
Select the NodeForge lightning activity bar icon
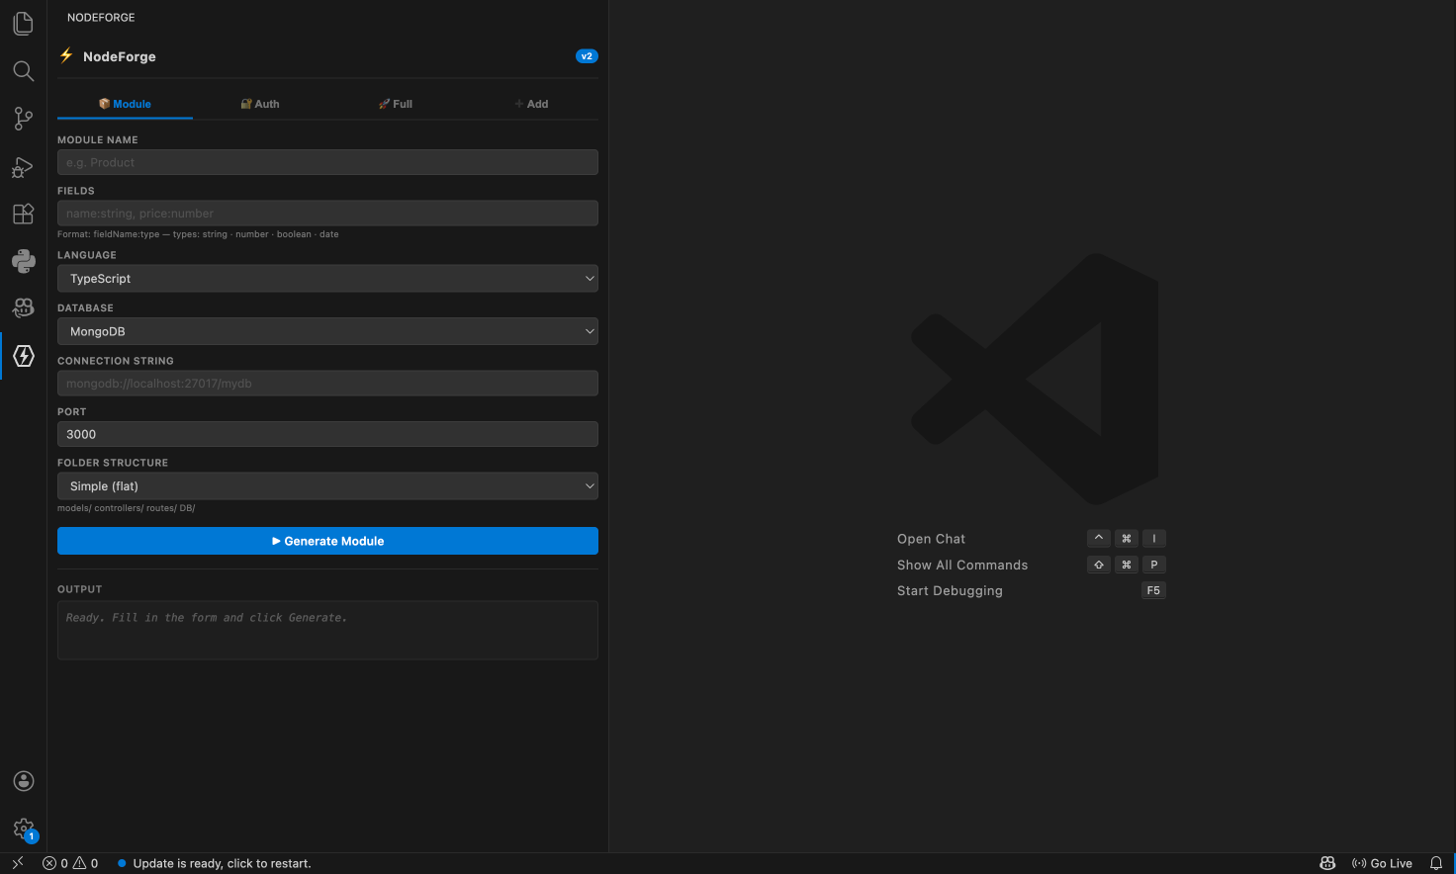tap(24, 356)
